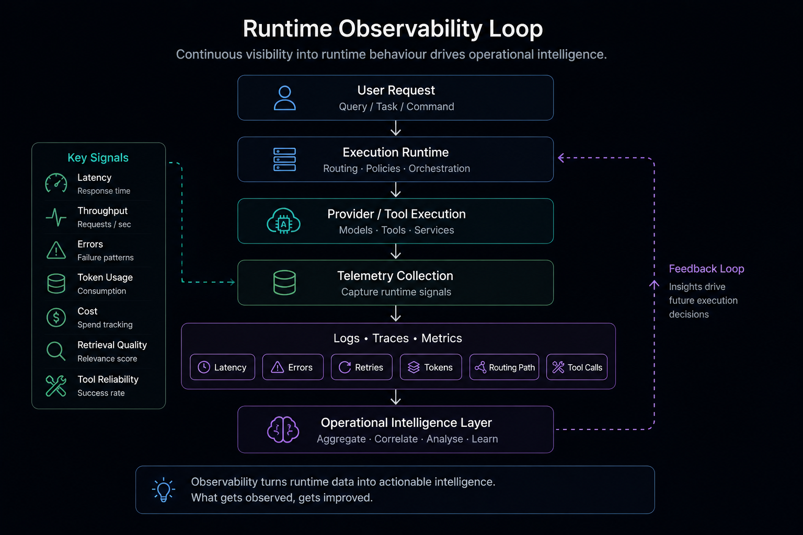803x535 pixels.
Task: Click 'Failure patterns' under Errors
Action: (x=106, y=258)
